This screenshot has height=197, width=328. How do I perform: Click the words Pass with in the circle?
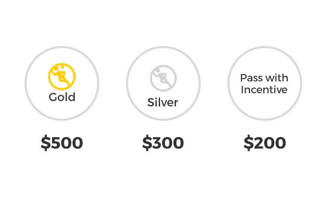coord(264,78)
